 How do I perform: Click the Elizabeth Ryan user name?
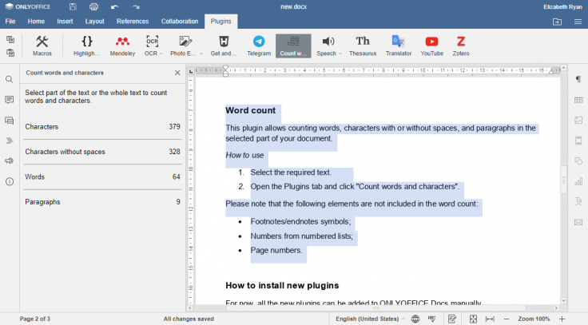(562, 6)
